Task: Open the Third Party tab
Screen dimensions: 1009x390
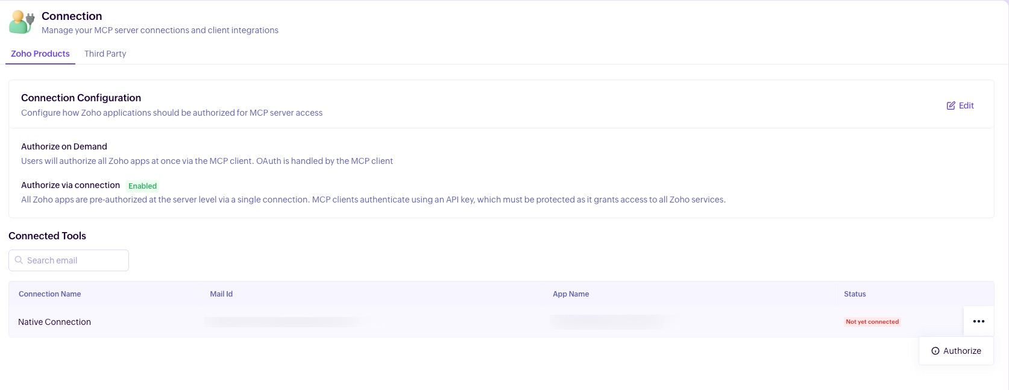Action: 105,54
